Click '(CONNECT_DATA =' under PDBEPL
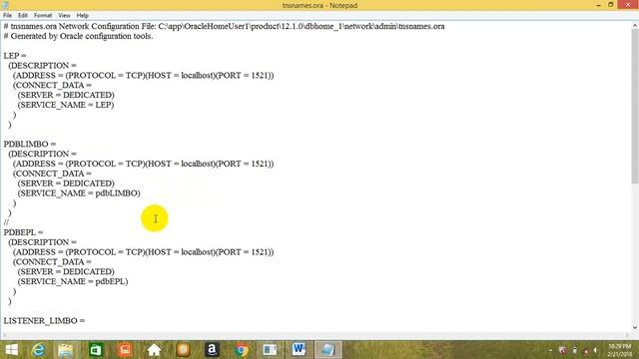Image resolution: width=639 pixels, height=359 pixels. point(52,262)
